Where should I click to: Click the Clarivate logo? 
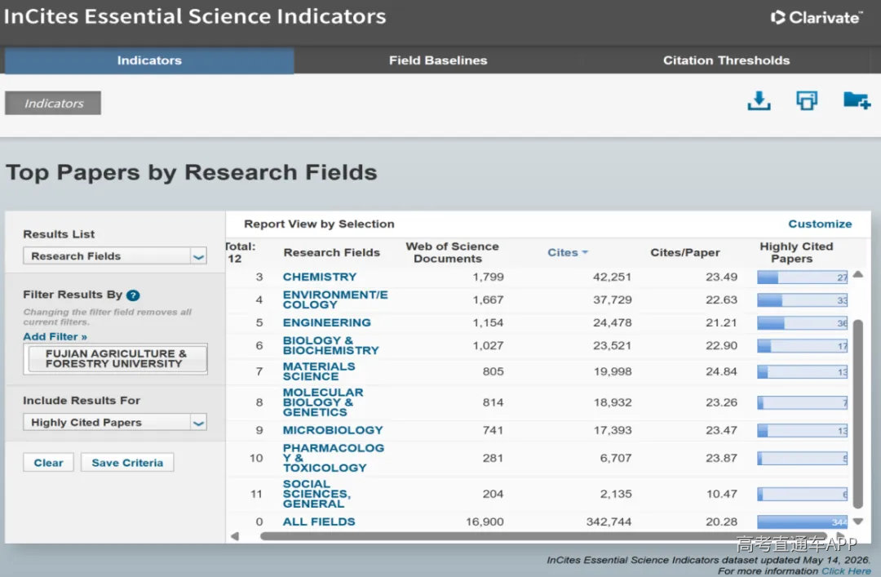click(x=817, y=17)
